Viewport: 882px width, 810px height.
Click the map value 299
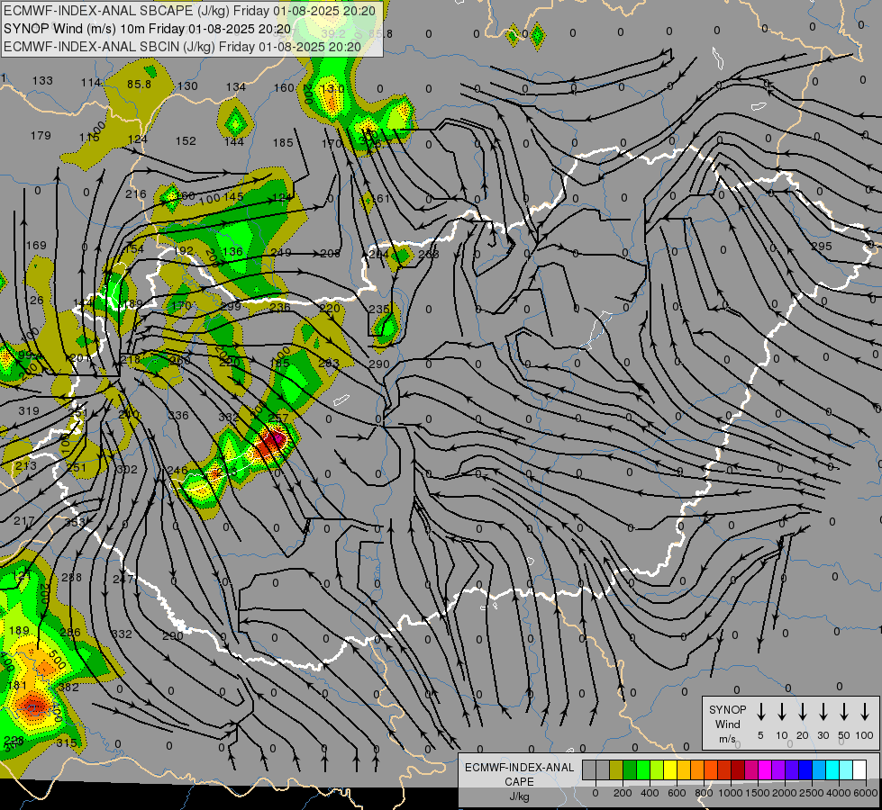pos(231,306)
